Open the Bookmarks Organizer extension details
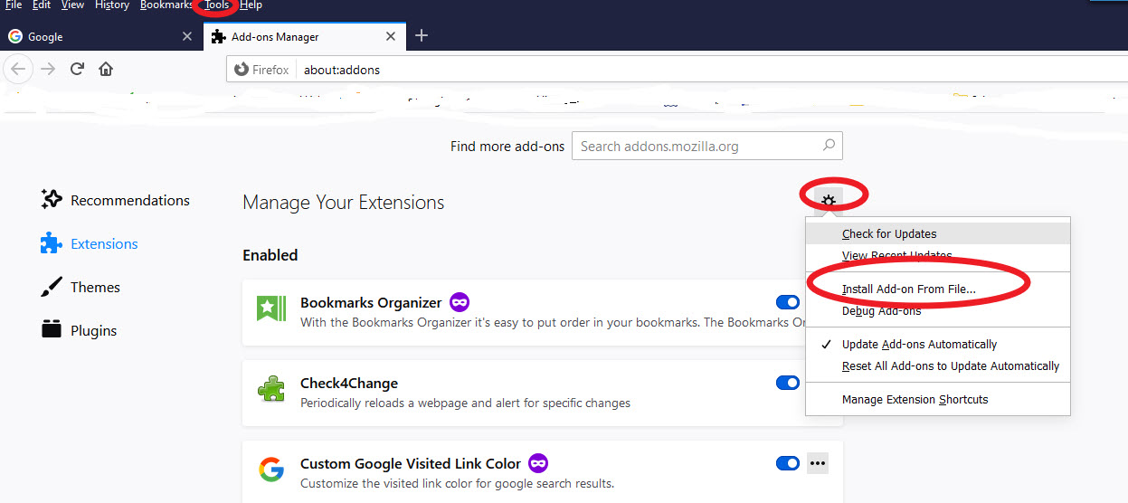Screen dimensions: 1128x503 click(x=371, y=302)
